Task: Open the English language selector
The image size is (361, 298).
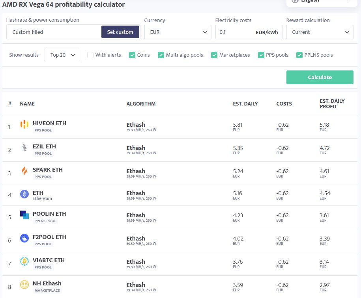Action: [322, 2]
